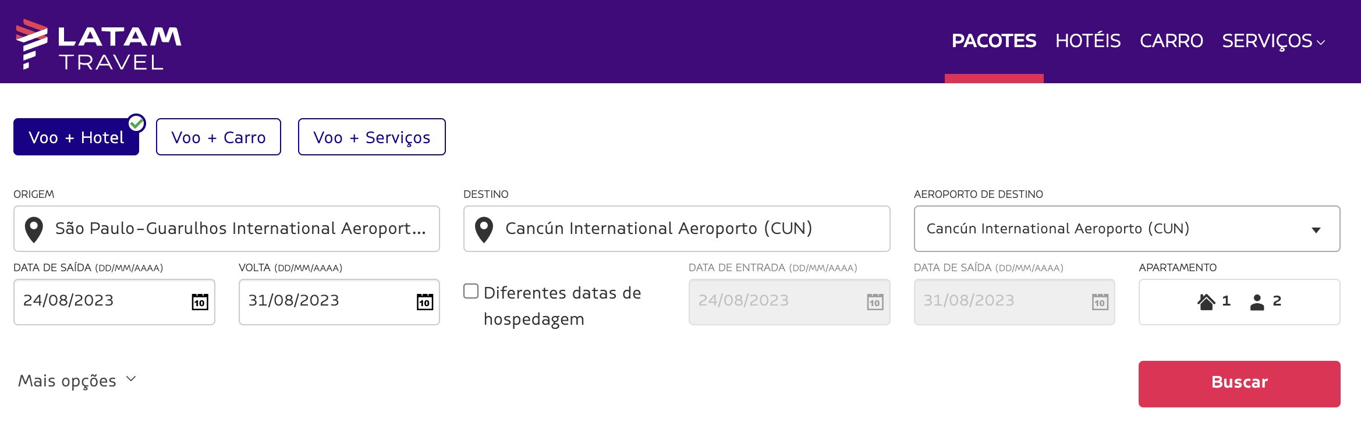Image resolution: width=1361 pixels, height=433 pixels.
Task: Click the origin location pin icon
Action: coord(34,230)
